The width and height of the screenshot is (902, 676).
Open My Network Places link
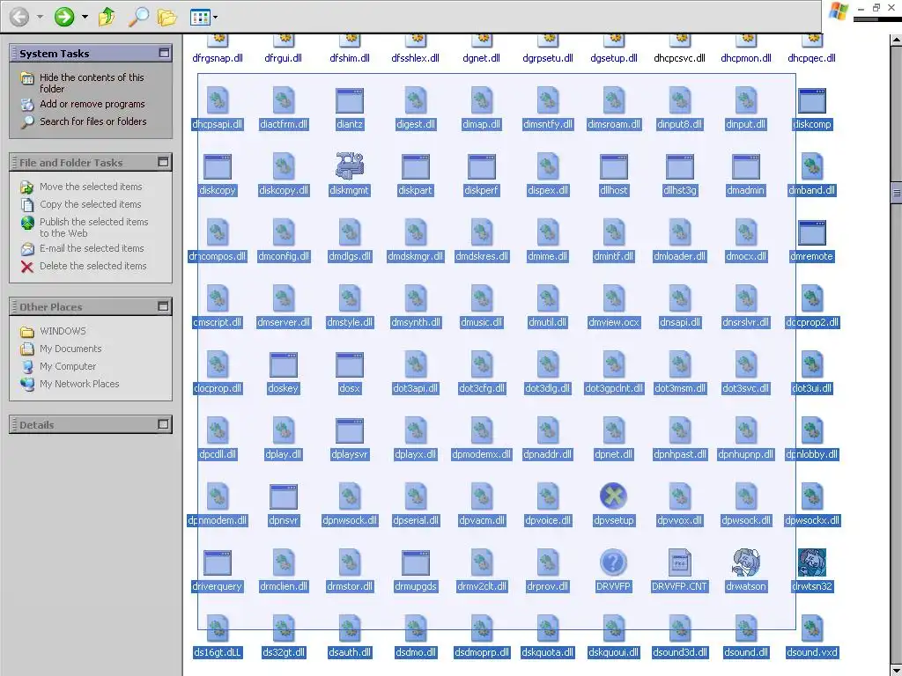[78, 384]
